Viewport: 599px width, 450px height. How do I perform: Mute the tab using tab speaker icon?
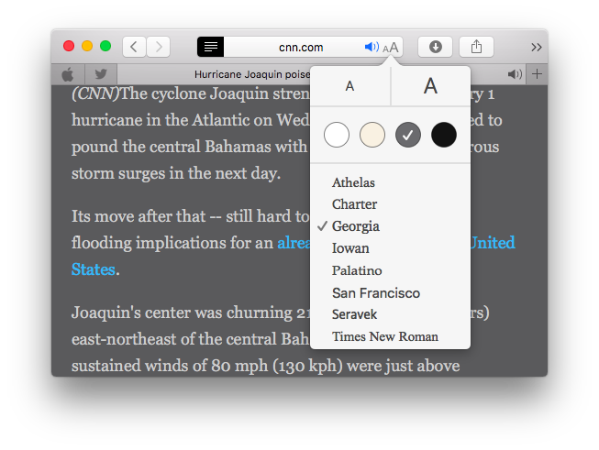[515, 74]
